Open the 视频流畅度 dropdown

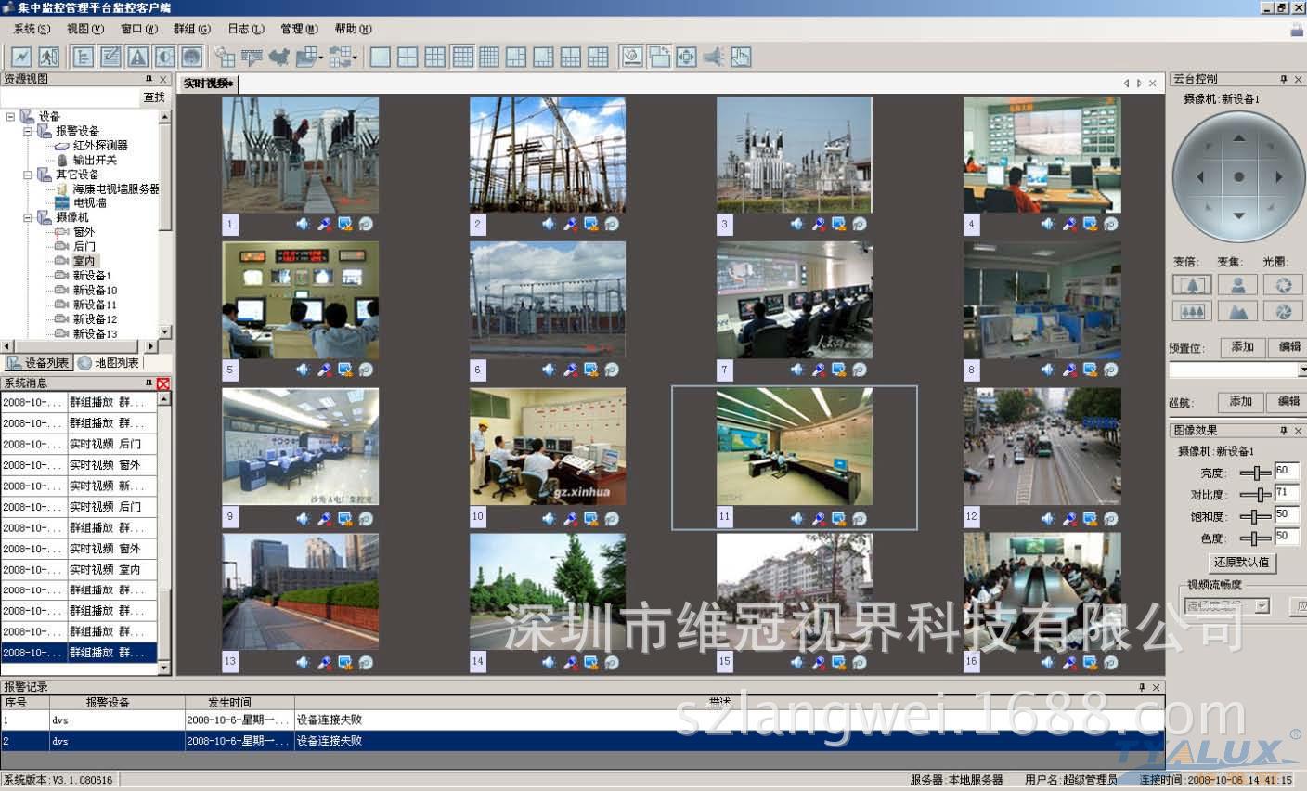click(x=1262, y=605)
